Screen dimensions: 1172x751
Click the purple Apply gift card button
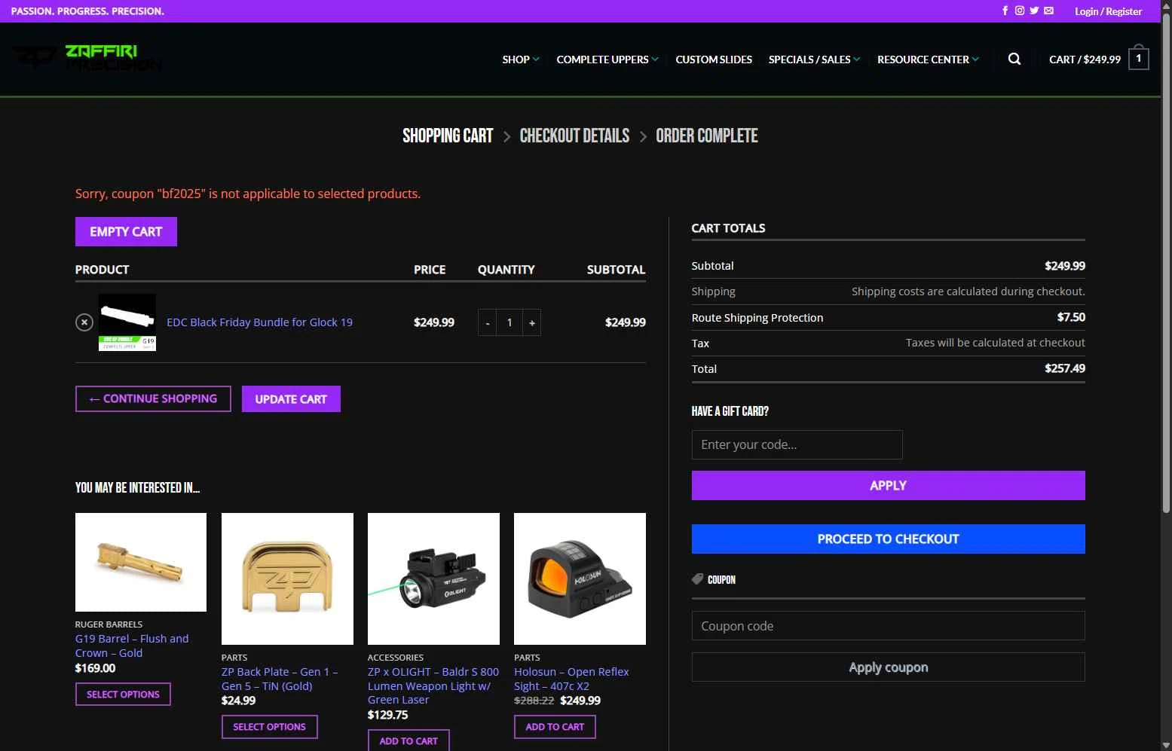pyautogui.click(x=888, y=486)
